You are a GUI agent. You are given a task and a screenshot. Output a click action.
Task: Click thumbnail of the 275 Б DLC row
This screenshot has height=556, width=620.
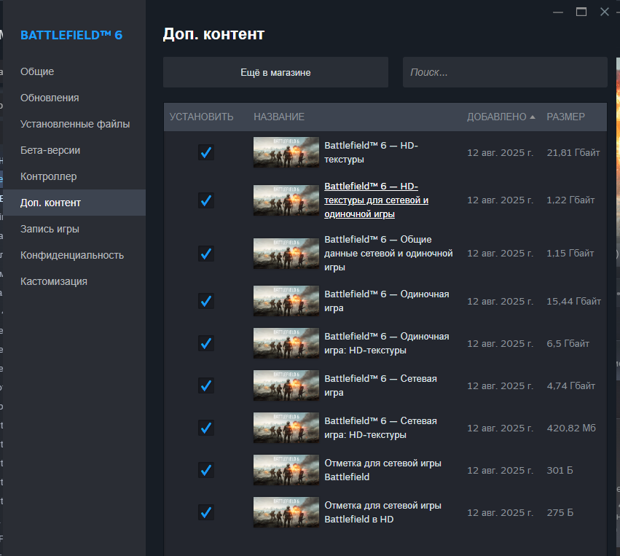coord(286,512)
